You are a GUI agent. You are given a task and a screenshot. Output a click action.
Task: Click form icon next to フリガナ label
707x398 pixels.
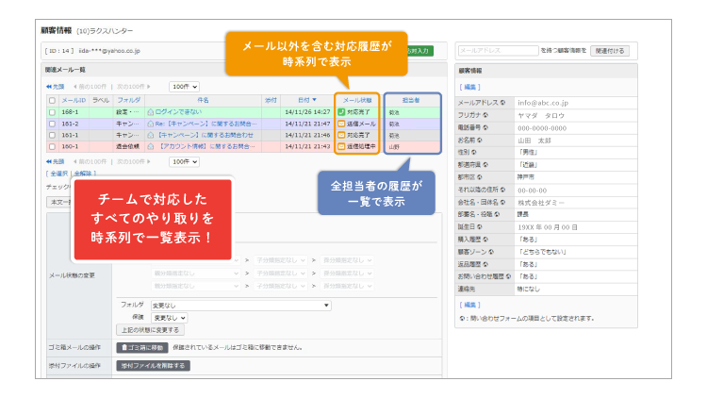coord(485,115)
